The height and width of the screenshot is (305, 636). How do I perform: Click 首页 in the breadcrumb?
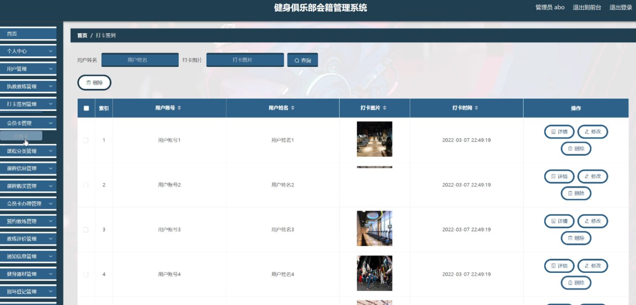(82, 35)
